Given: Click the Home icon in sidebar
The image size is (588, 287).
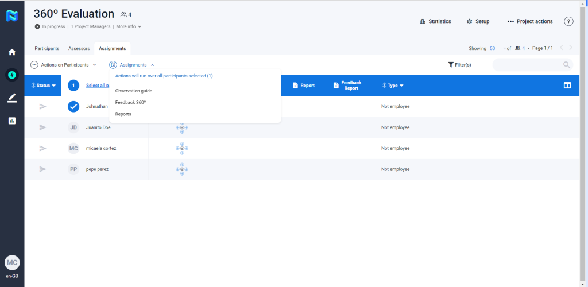Looking at the screenshot, I should (11, 52).
